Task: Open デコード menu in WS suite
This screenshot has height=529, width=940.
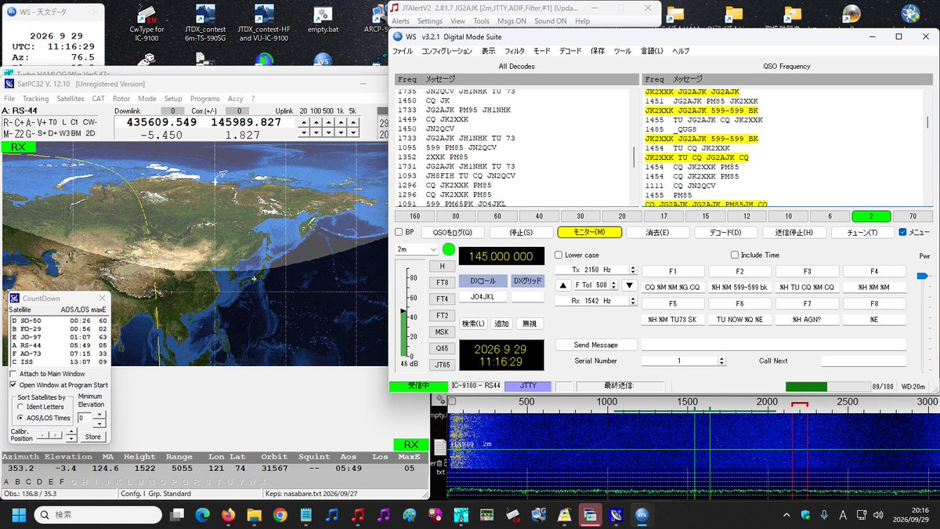Action: coord(570,51)
